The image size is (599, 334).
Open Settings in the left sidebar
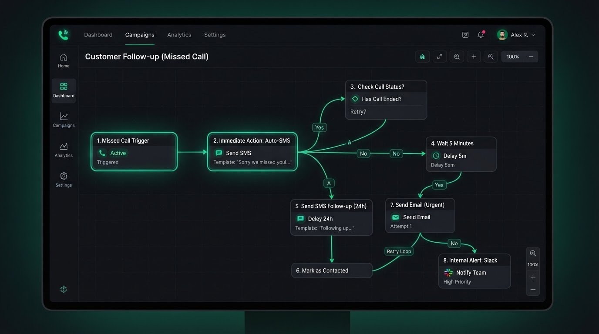pyautogui.click(x=64, y=179)
